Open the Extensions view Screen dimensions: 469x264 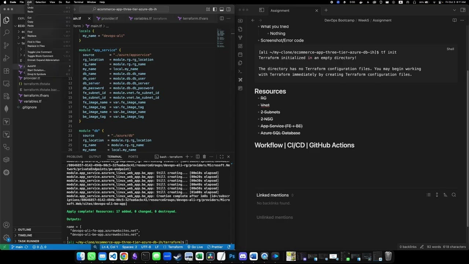[x=6, y=71]
